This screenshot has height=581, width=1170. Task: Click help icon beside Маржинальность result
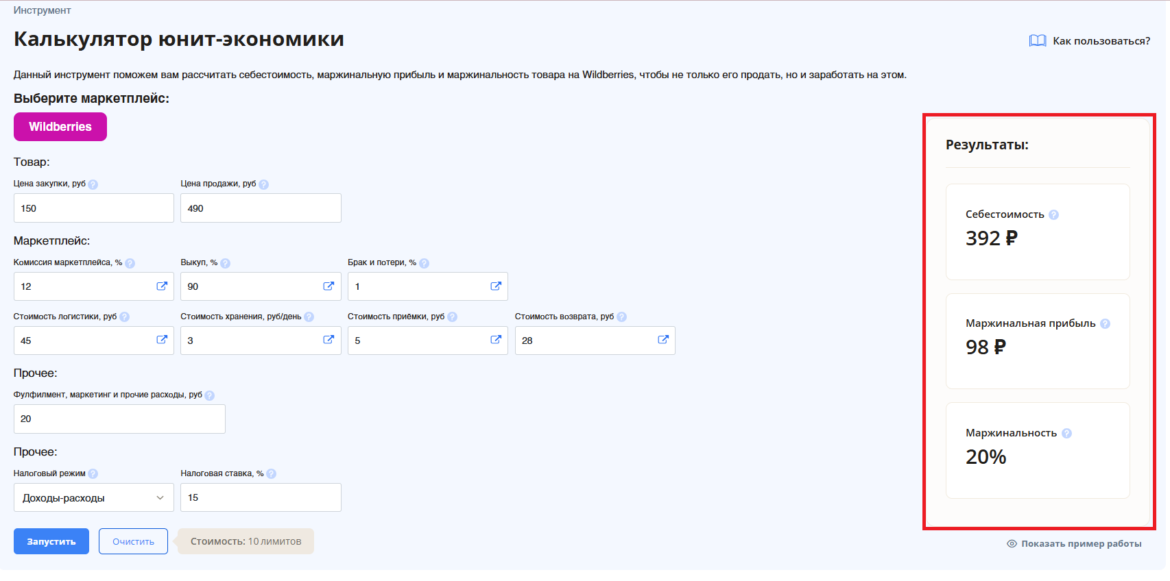[x=1066, y=434]
